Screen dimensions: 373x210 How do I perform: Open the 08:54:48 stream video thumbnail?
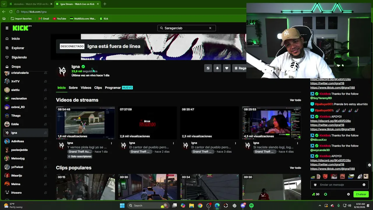(85, 123)
